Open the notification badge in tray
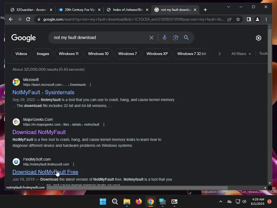Screen dimensions: 277x208 point(269,201)
